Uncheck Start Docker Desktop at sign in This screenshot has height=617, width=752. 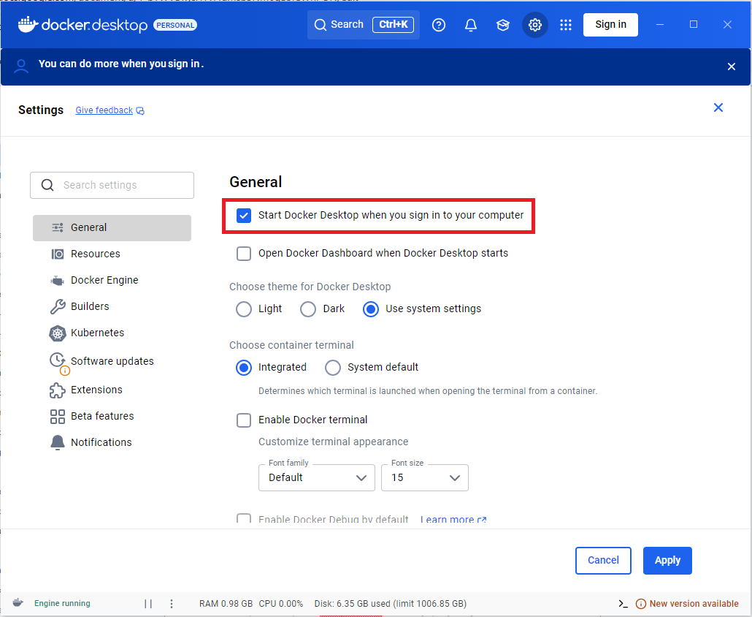(x=244, y=216)
